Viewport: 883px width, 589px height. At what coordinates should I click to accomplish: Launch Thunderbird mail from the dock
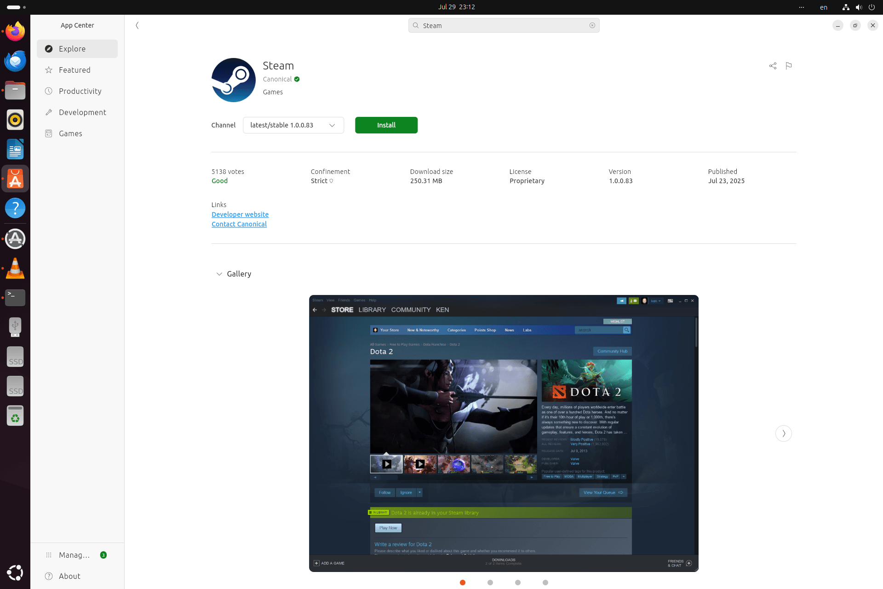(x=15, y=61)
